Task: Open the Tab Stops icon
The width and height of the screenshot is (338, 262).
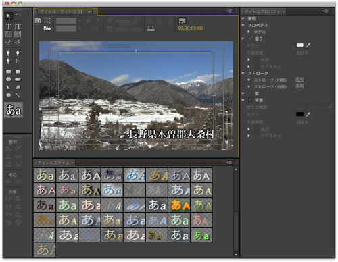Action: 151,28
